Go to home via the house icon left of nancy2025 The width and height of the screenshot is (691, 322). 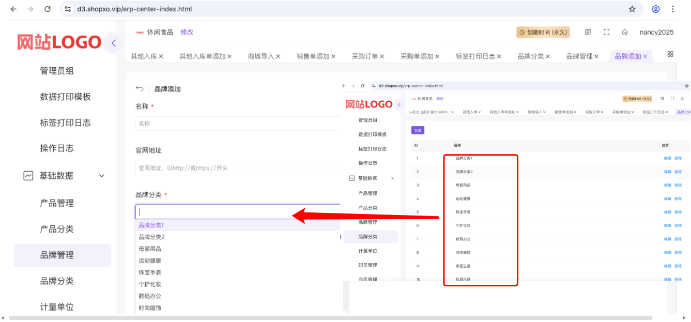pos(624,32)
